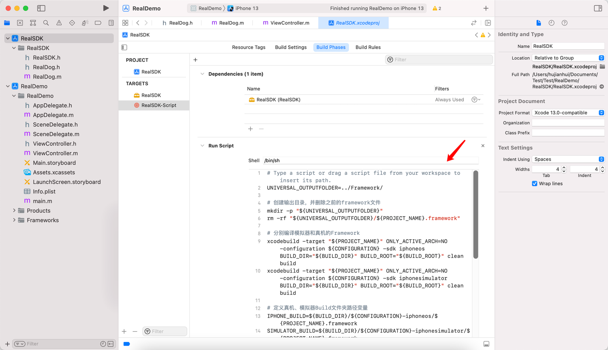Open the Build Rules tab
Screen dimensions: 608x350
pos(368,47)
